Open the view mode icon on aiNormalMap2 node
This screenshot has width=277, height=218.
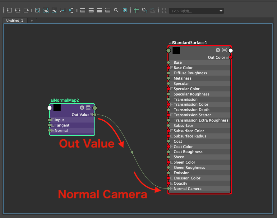(88, 108)
